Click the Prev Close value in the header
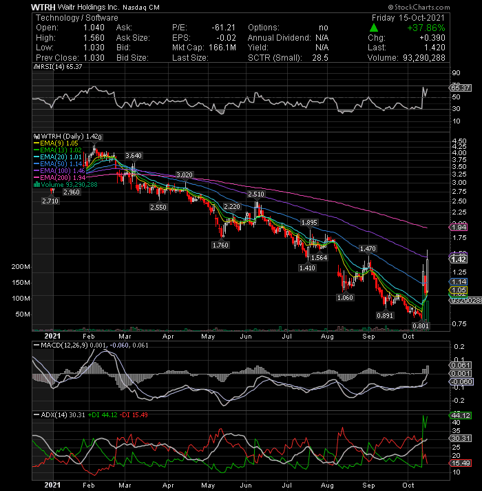 tap(94, 58)
